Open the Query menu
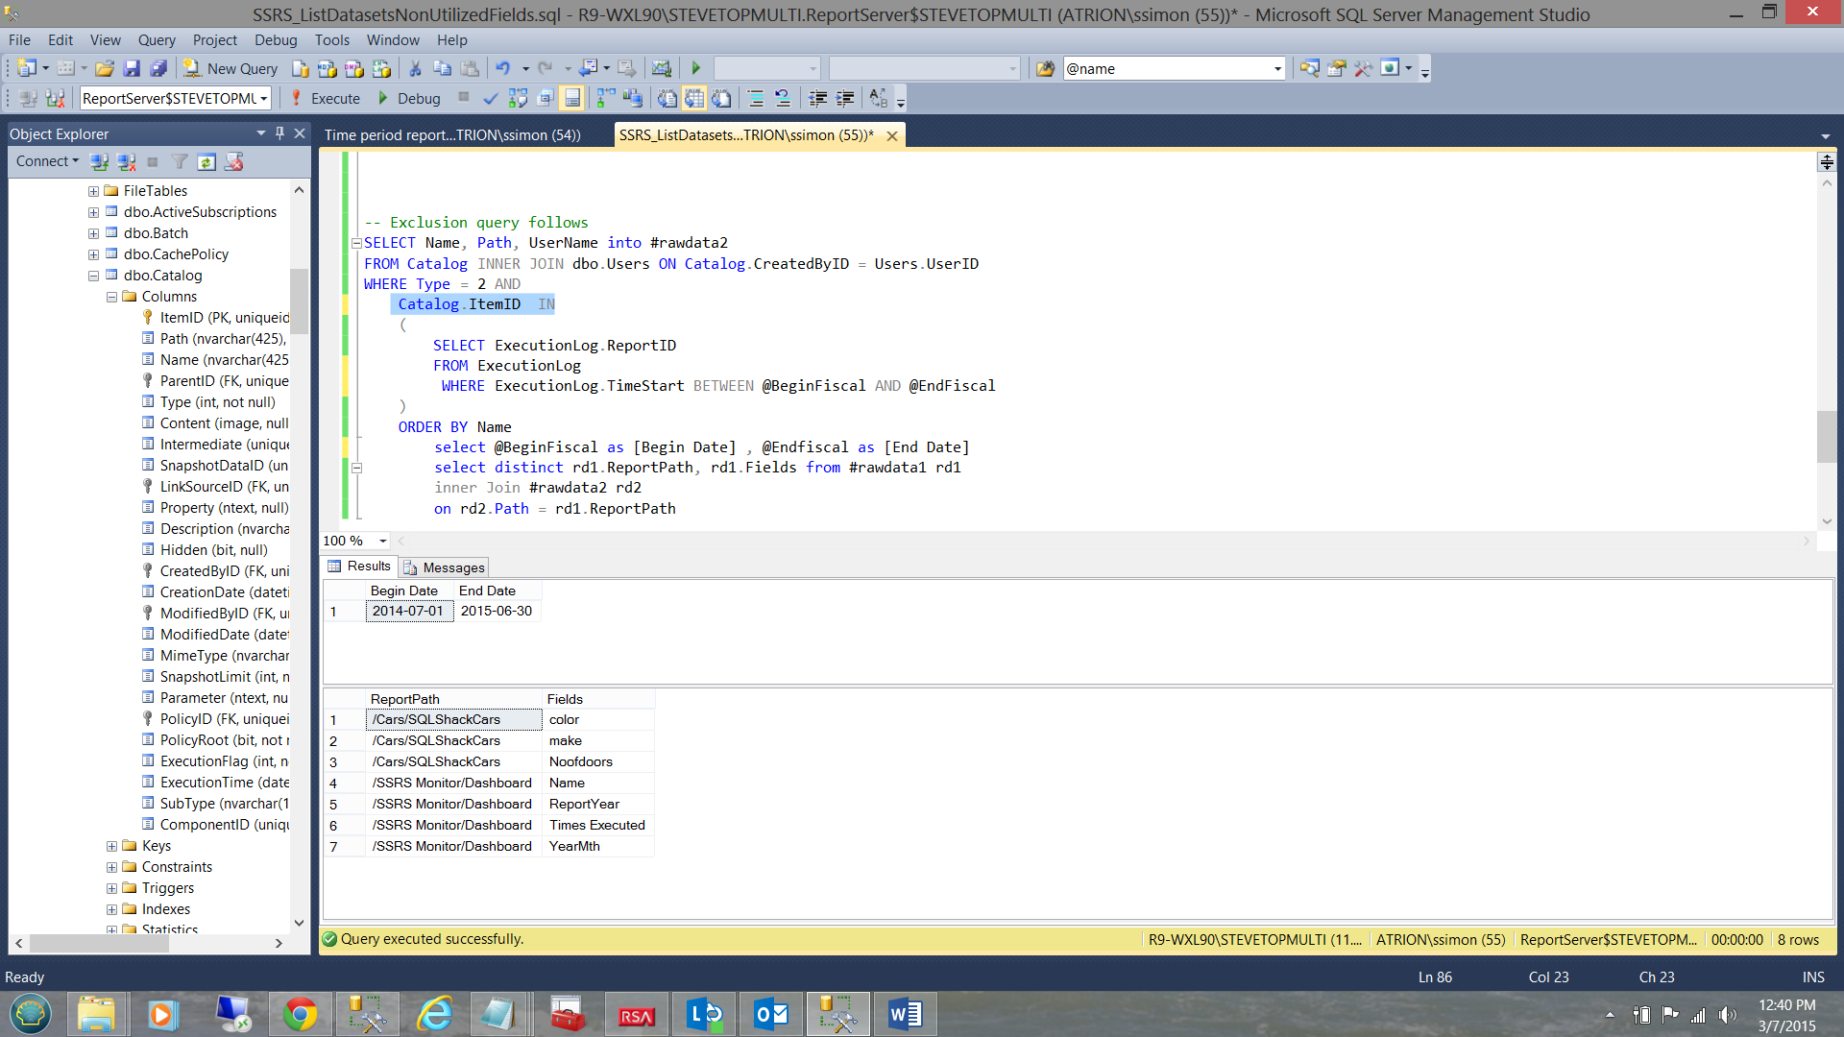The image size is (1844, 1037). click(157, 39)
